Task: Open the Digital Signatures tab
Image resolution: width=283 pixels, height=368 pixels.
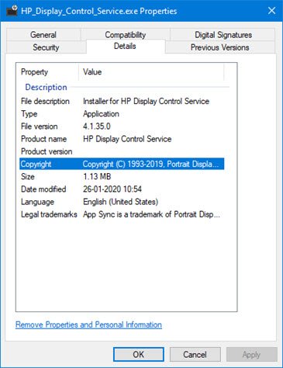Action: [223, 35]
